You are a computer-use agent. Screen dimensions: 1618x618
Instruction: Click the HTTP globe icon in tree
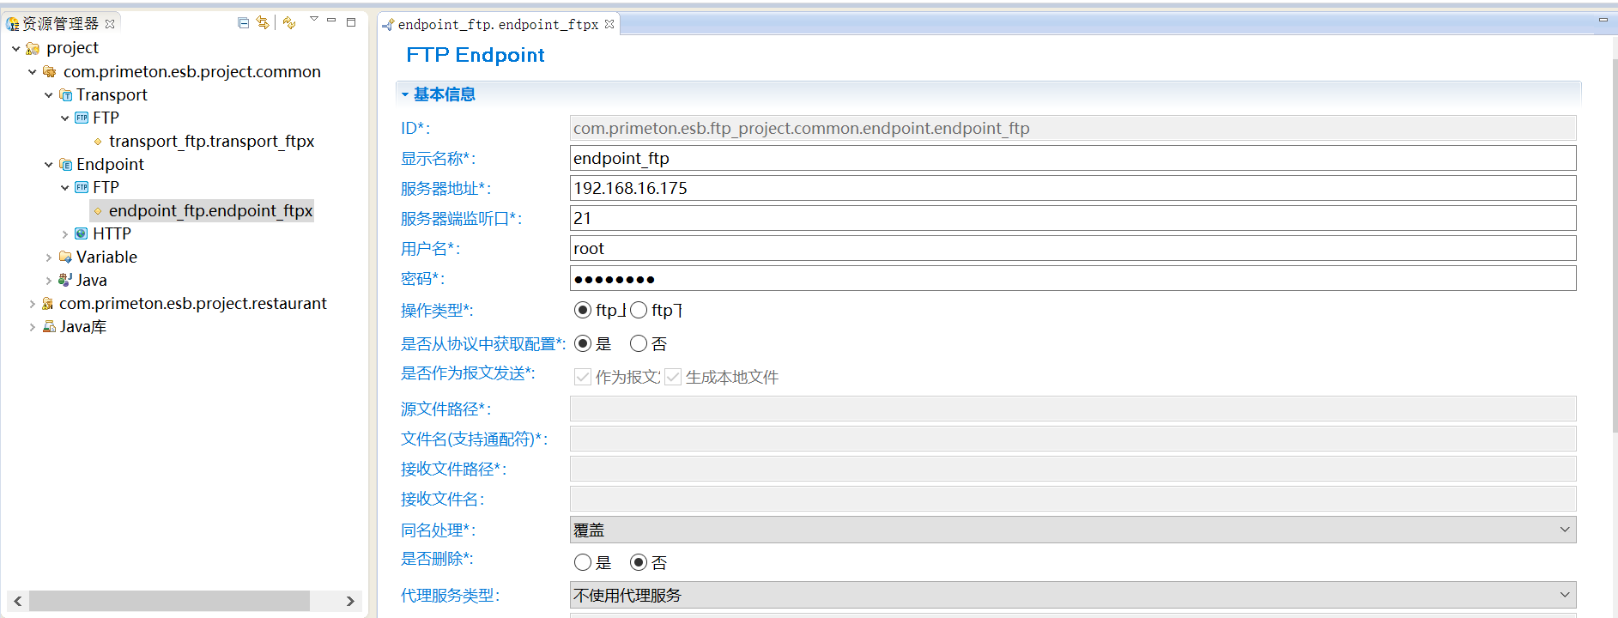coord(82,233)
